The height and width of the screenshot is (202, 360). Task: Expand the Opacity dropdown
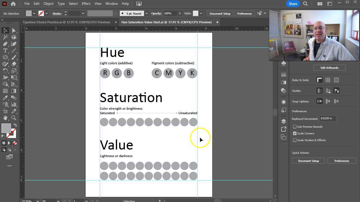pos(180,13)
